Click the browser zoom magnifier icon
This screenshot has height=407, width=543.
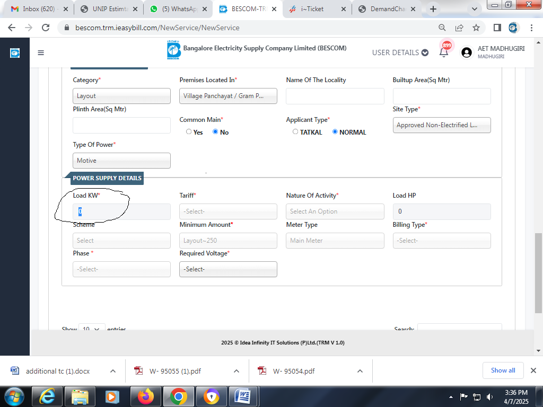point(442,28)
